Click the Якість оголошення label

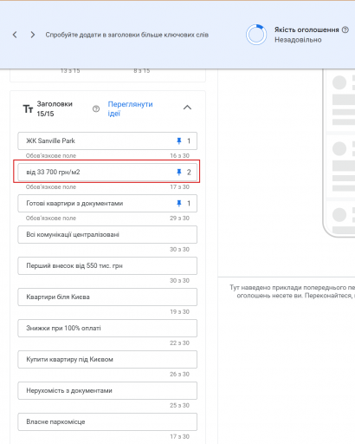point(307,29)
